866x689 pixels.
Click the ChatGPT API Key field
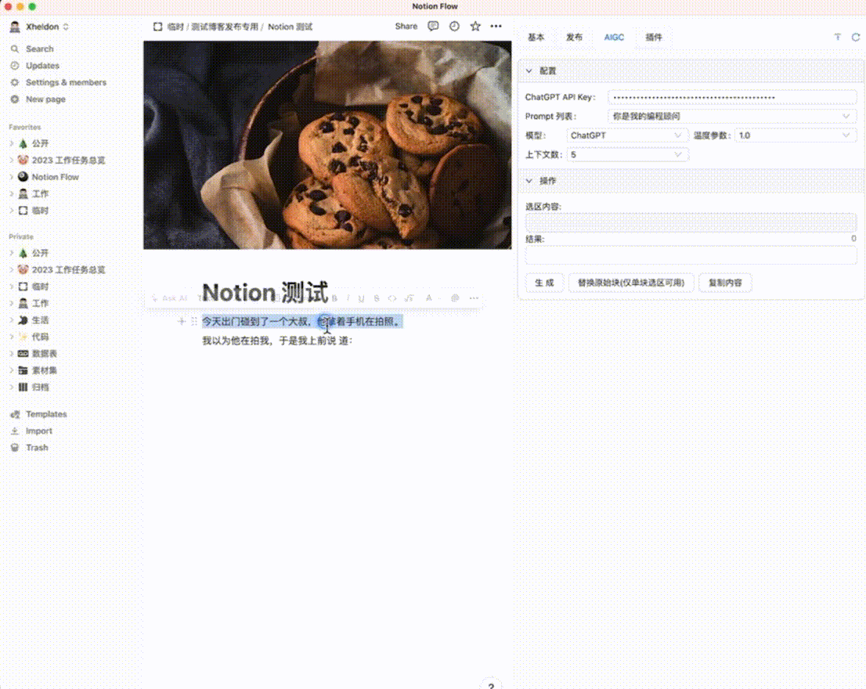click(x=732, y=97)
